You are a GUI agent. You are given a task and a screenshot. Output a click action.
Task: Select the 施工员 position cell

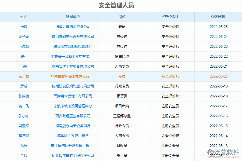(x=122, y=156)
